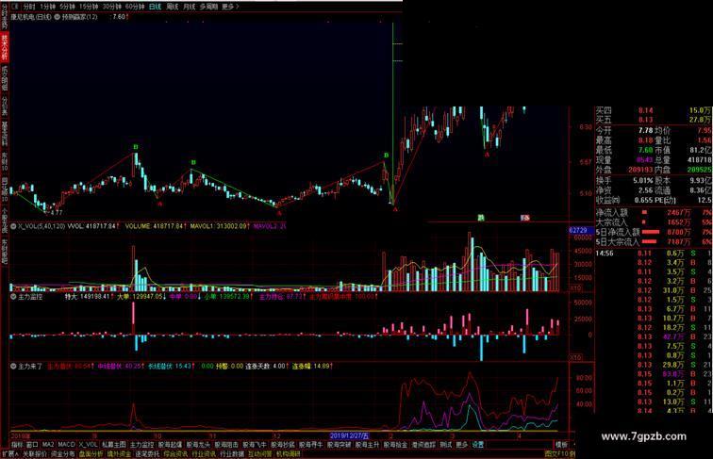Viewport: 713px width, 459px height.
Task: Select the 测试 indicator tab
Action: (x=446, y=445)
